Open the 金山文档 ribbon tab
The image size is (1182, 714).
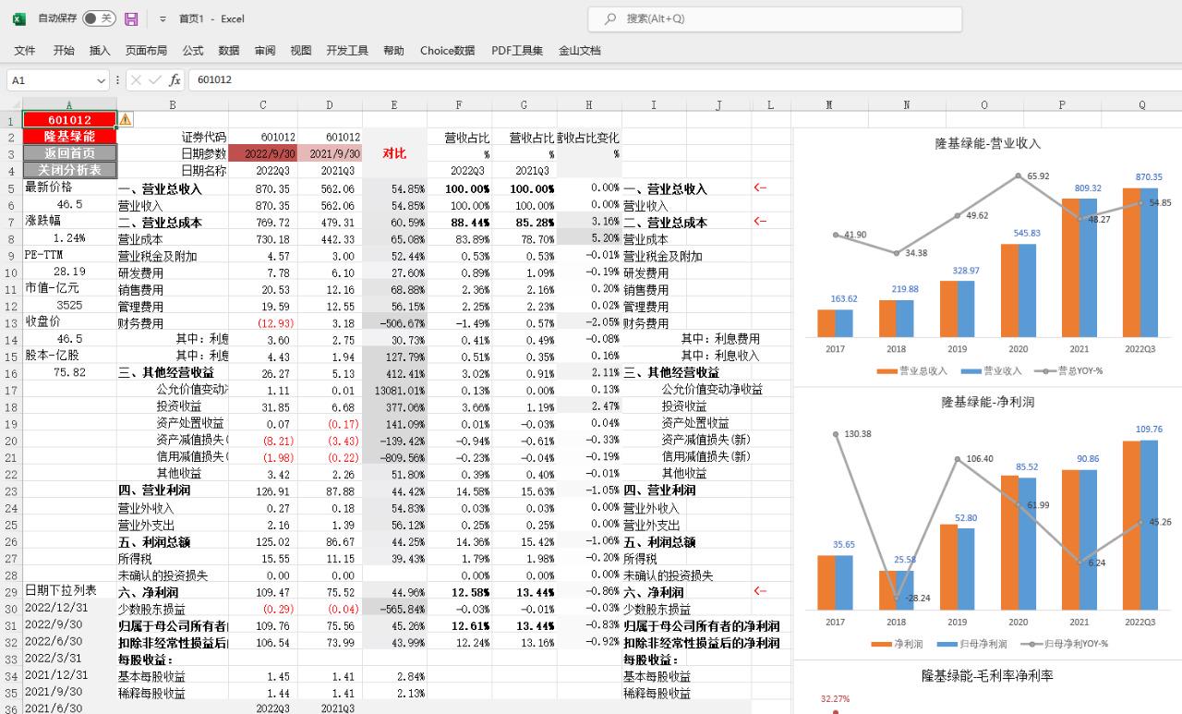pyautogui.click(x=579, y=51)
